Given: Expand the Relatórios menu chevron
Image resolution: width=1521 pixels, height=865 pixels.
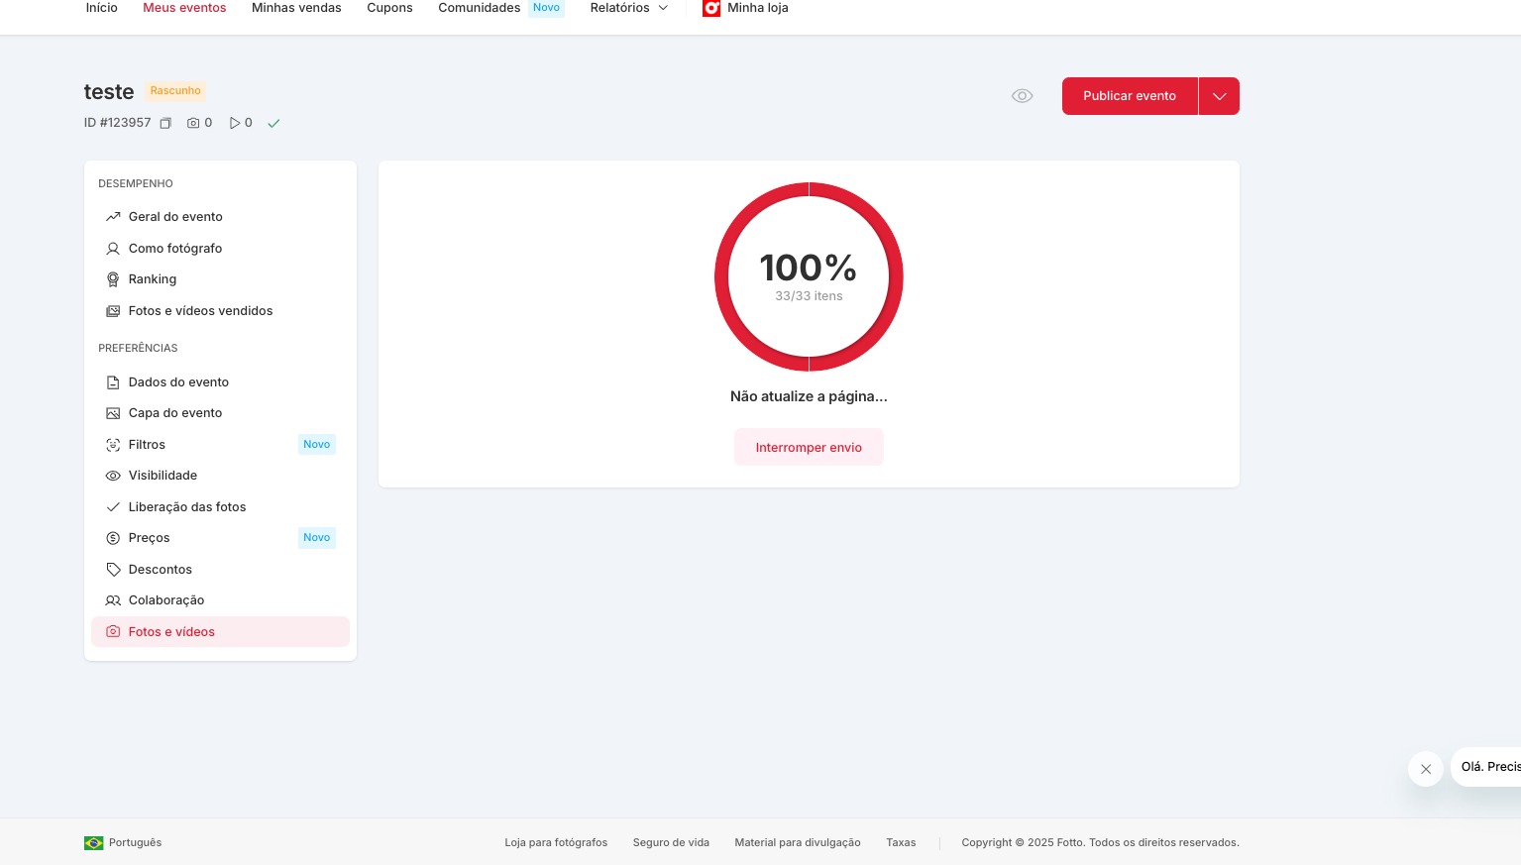Looking at the screenshot, I should (663, 8).
